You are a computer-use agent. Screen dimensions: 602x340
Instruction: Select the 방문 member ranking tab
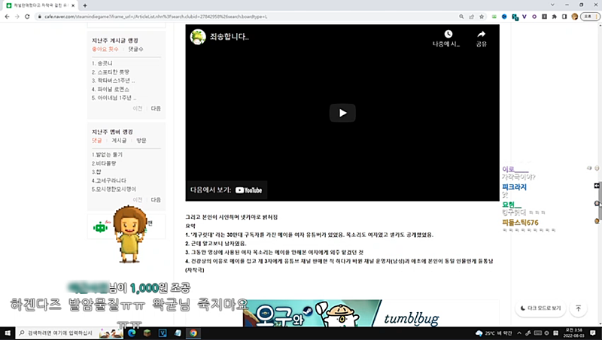pyautogui.click(x=141, y=141)
